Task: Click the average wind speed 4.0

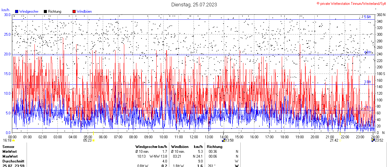Action: click(x=164, y=161)
